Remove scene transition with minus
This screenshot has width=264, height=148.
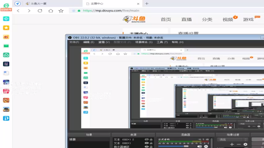coord(239,144)
